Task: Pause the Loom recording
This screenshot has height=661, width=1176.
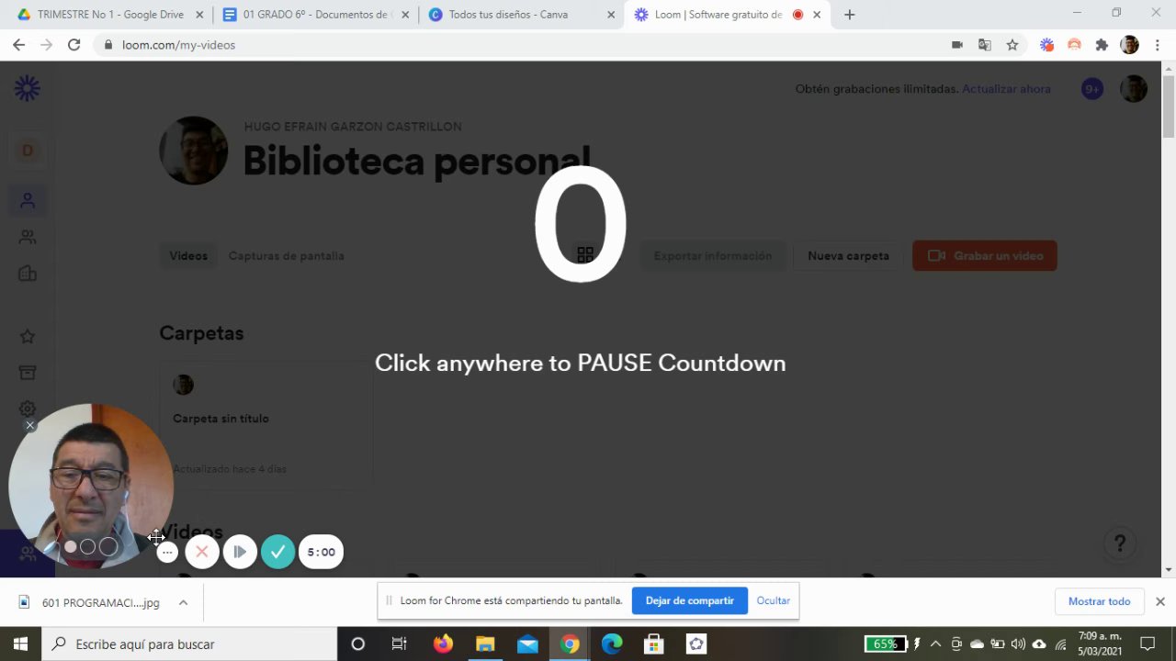Action: pos(240,552)
